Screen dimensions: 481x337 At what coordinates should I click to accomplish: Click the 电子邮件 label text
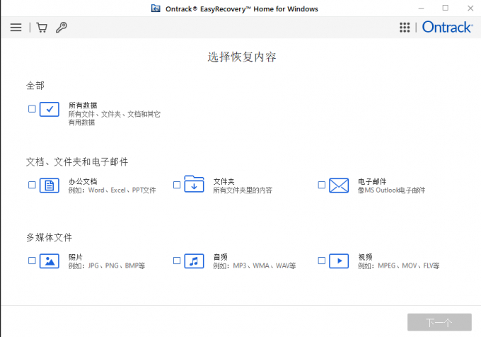372,181
